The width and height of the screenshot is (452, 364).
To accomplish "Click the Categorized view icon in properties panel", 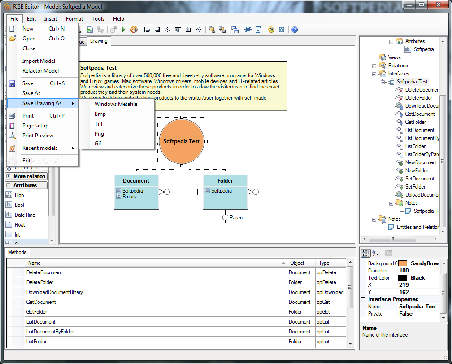I will (365, 253).
